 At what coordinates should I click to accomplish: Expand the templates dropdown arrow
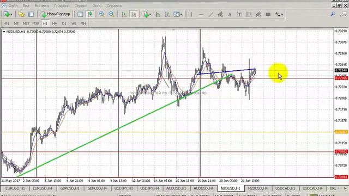coord(181,15)
